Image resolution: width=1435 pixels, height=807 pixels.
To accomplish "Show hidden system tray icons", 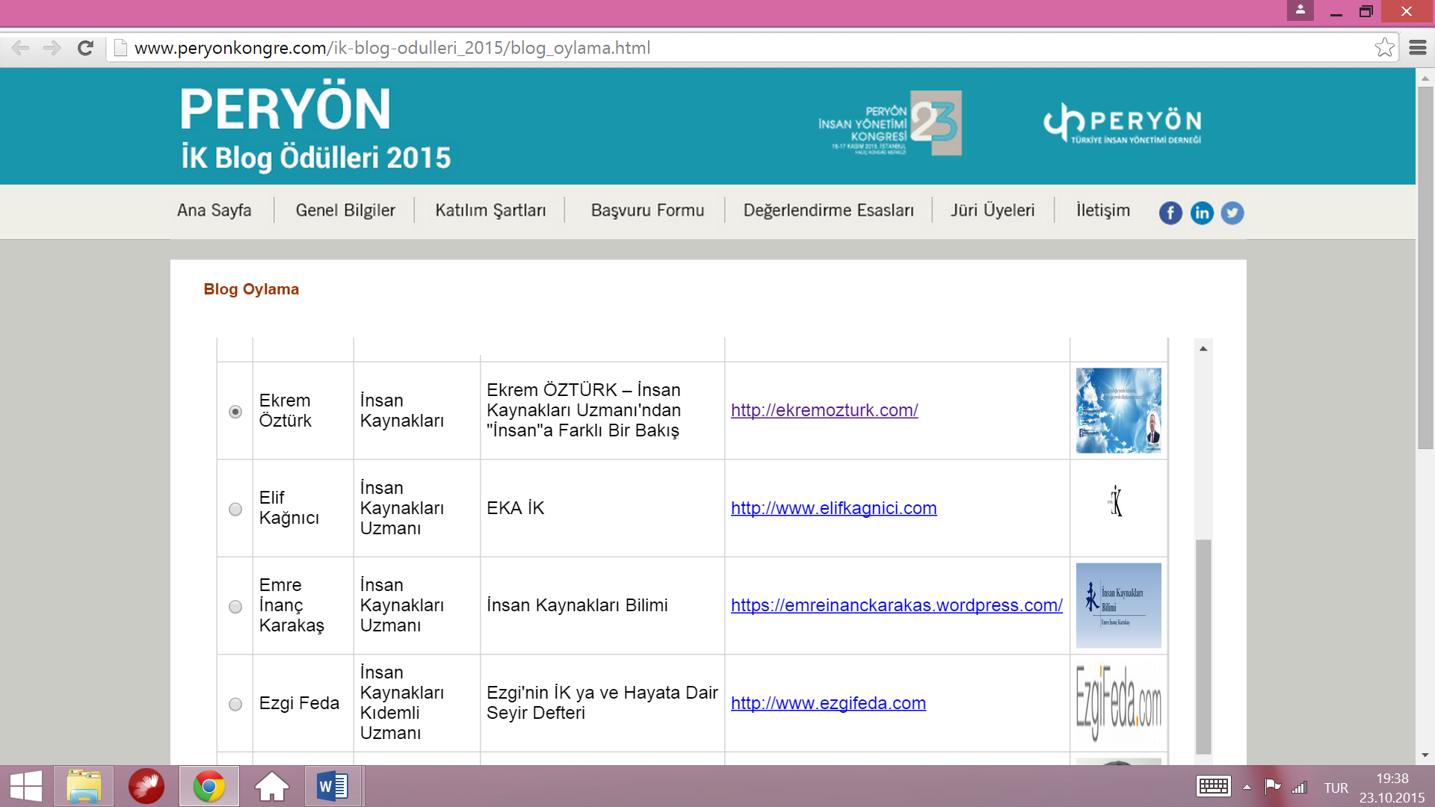I will pos(1247,787).
